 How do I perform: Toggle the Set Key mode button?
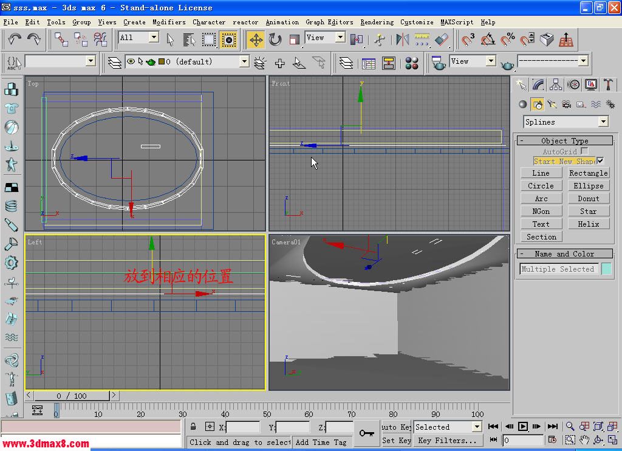click(396, 440)
